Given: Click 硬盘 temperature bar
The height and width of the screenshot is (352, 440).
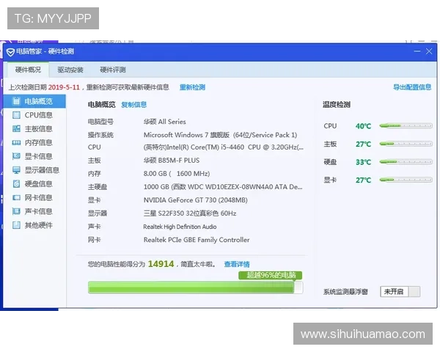Looking at the screenshot, I should pyautogui.click(x=406, y=161).
